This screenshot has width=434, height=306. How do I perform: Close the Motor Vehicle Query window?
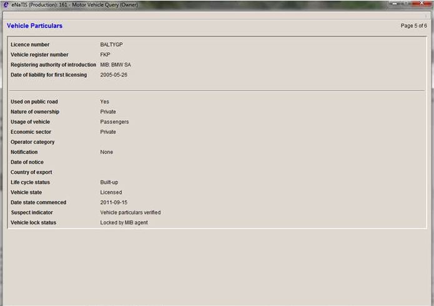pos(422,3)
